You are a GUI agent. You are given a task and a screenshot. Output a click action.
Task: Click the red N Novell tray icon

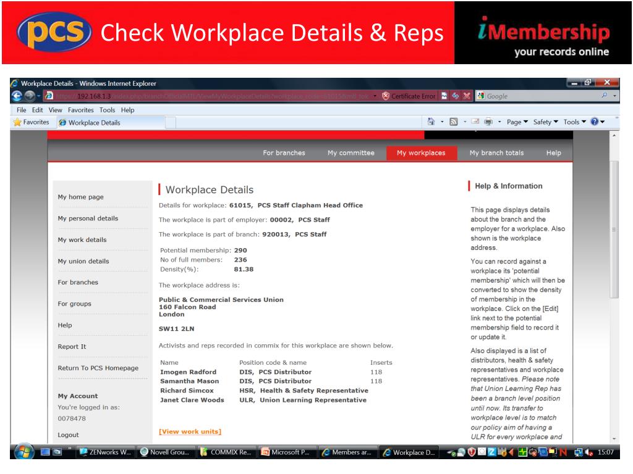point(564,452)
